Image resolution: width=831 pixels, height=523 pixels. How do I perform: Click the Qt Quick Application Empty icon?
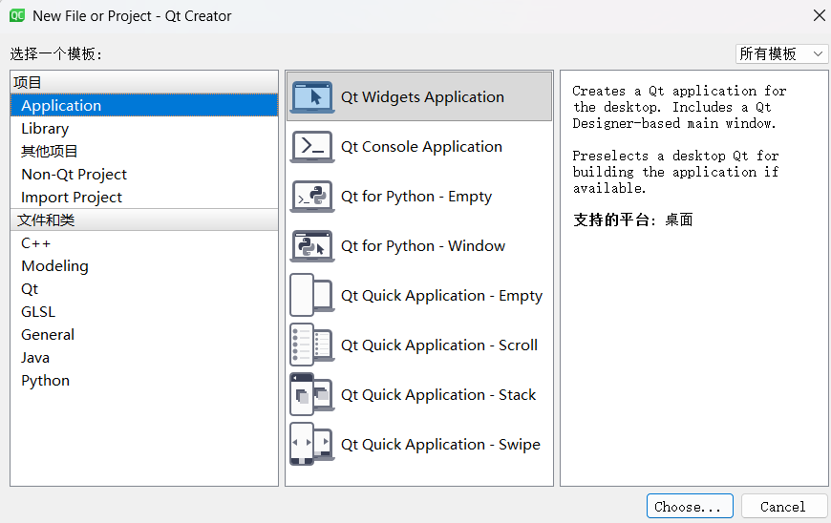coord(311,295)
